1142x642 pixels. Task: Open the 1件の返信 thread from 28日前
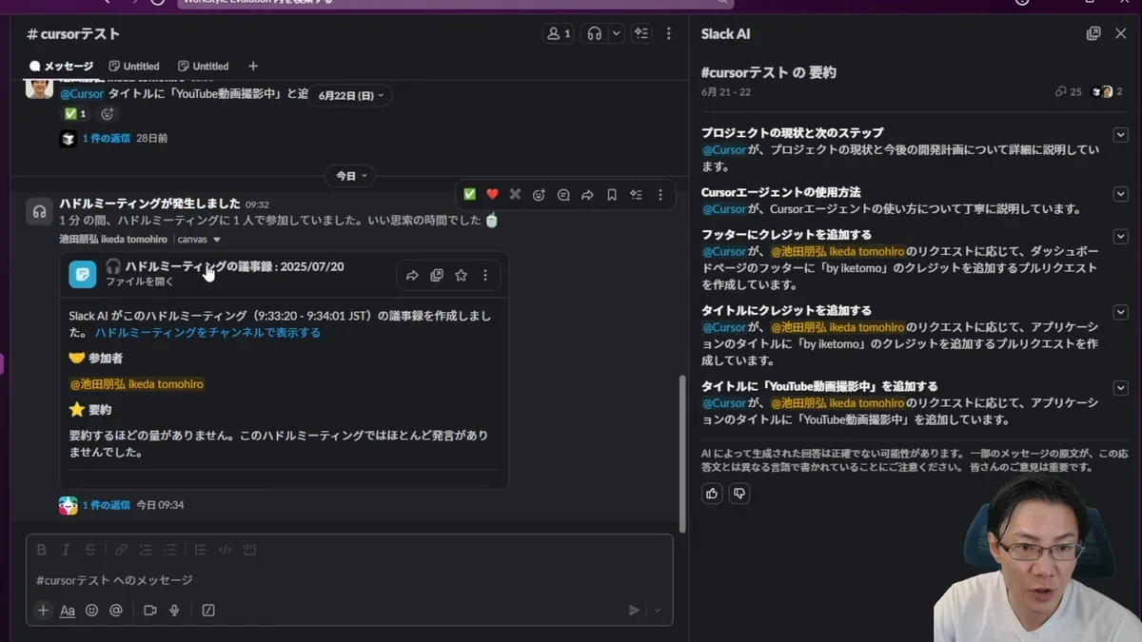point(107,138)
